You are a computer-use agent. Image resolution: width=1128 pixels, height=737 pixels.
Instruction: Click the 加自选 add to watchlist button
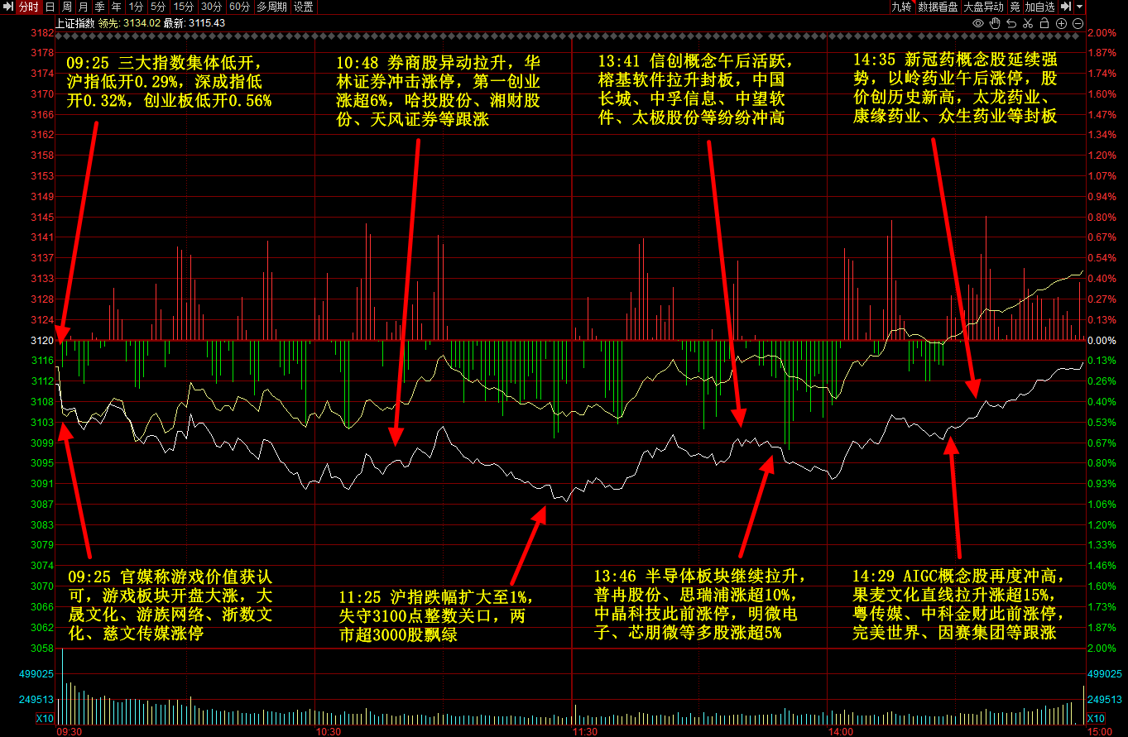[x=1039, y=7]
